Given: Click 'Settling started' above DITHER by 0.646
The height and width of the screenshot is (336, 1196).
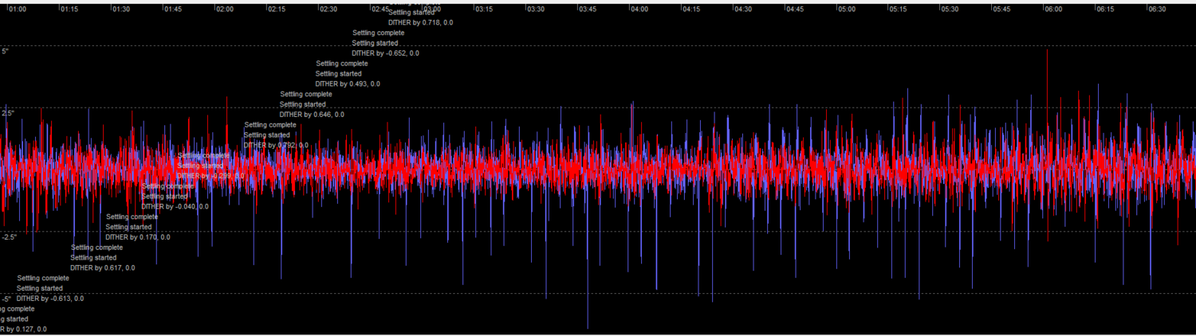Looking at the screenshot, I should pos(303,104).
